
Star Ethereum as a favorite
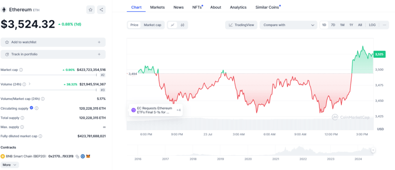tap(90, 10)
